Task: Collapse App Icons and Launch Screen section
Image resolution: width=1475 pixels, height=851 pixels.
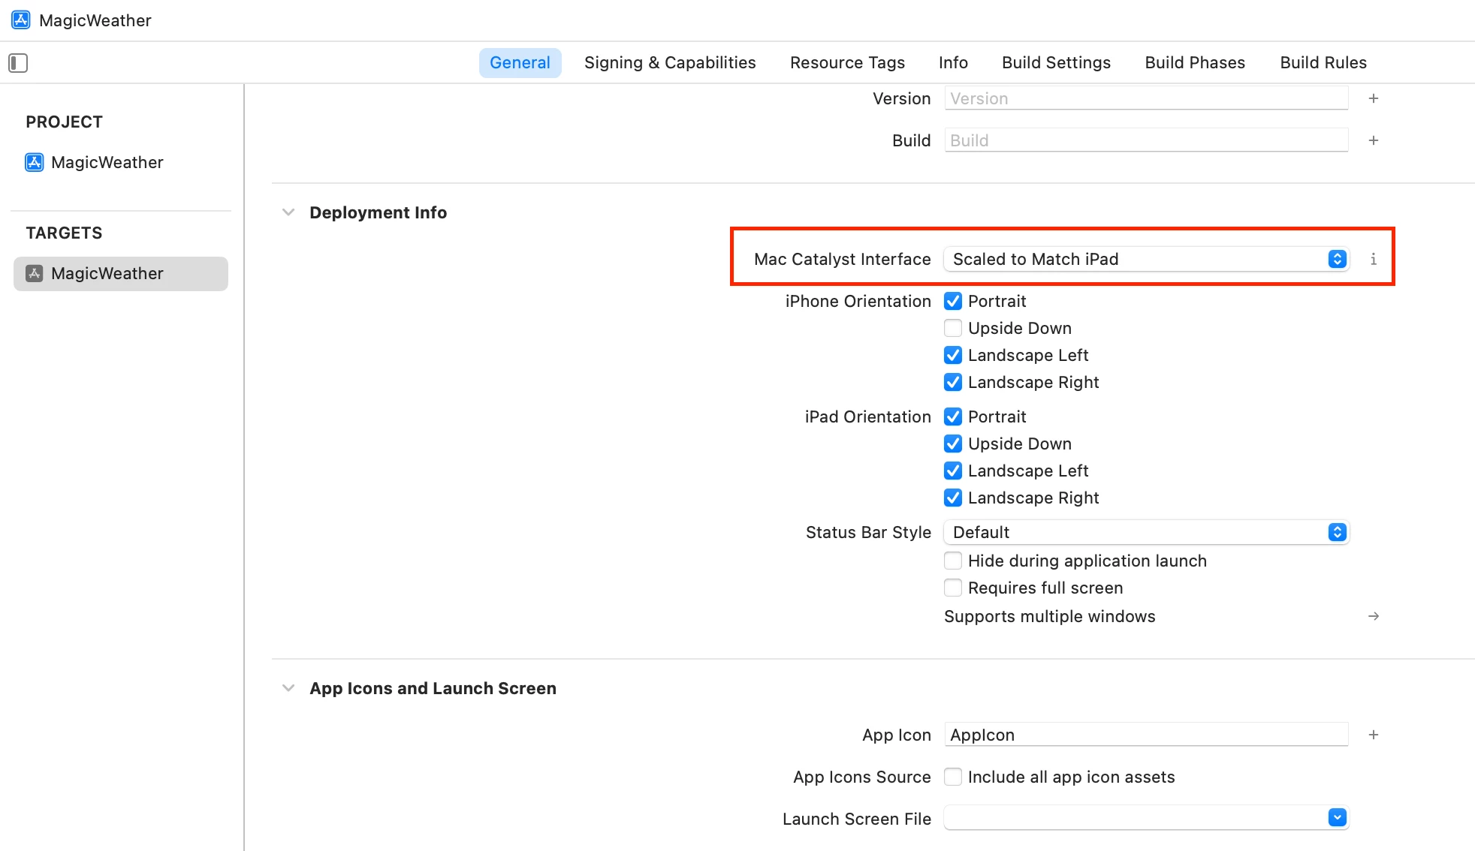Action: click(288, 688)
